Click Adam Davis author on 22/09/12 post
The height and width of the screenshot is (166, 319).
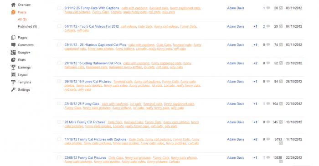[x=236, y=157]
